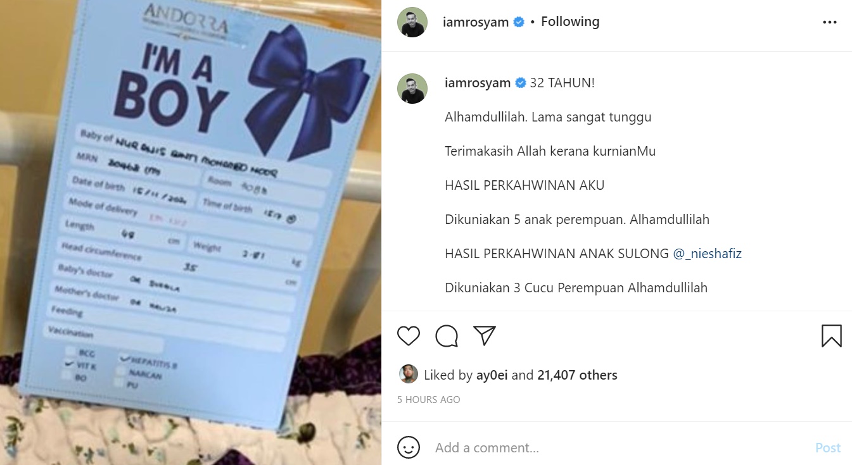Click verified badge in post header
852x465 pixels.
(x=519, y=22)
